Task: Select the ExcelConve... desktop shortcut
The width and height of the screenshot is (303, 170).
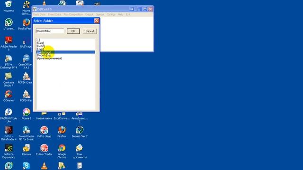Action: (x=62, y=116)
